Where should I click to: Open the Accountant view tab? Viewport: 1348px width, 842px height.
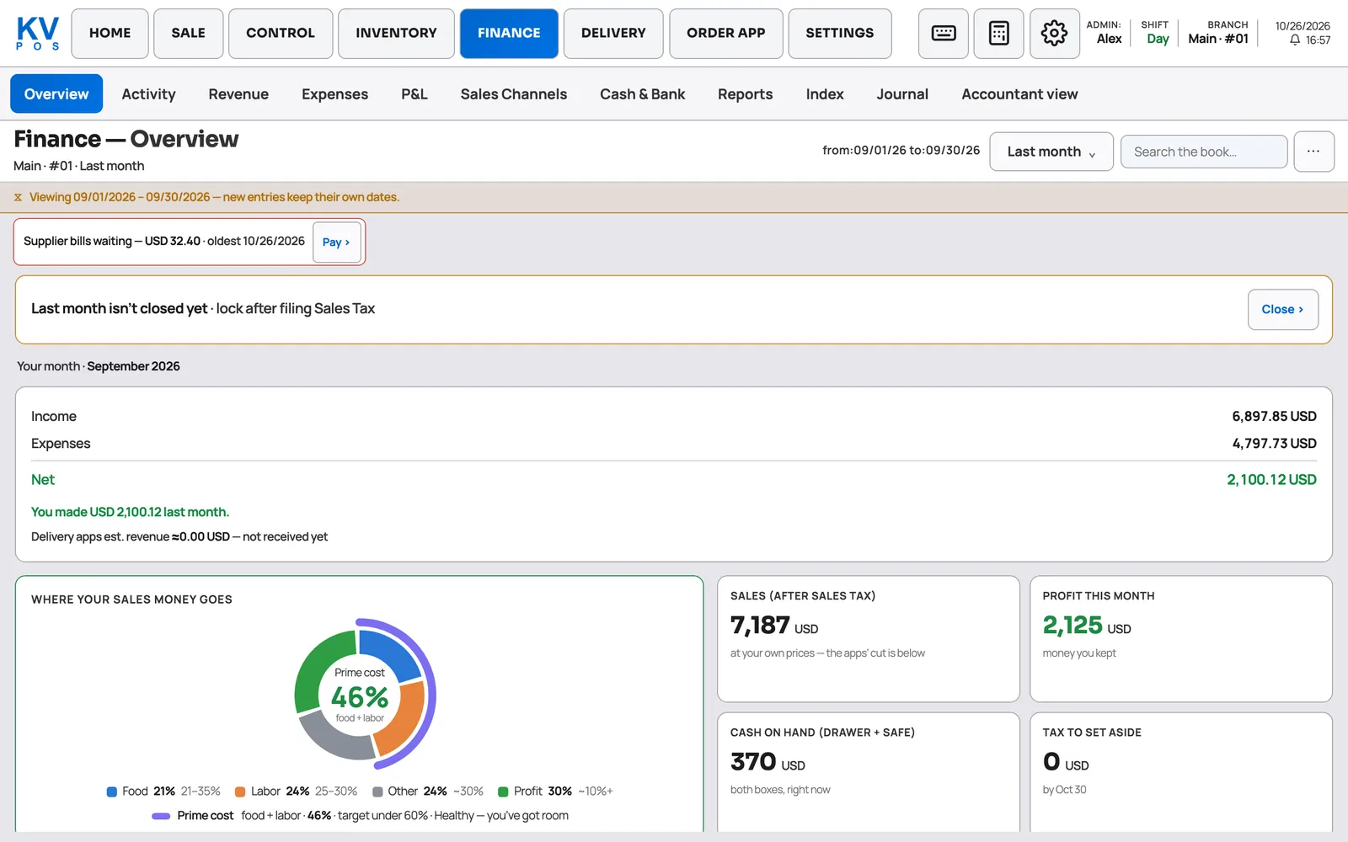pyautogui.click(x=1019, y=93)
